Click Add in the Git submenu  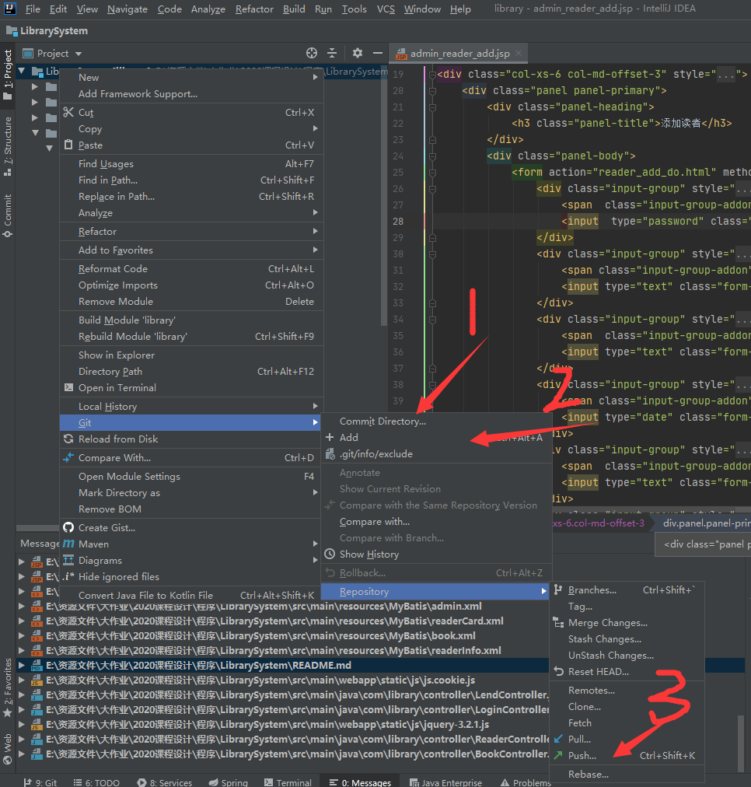tap(435, 437)
